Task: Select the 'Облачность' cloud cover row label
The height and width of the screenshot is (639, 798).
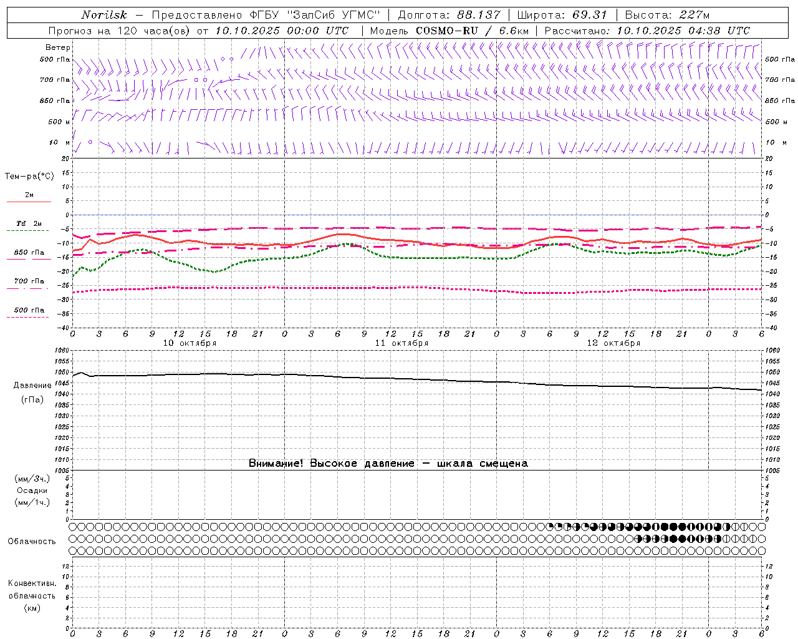Action: tap(32, 541)
